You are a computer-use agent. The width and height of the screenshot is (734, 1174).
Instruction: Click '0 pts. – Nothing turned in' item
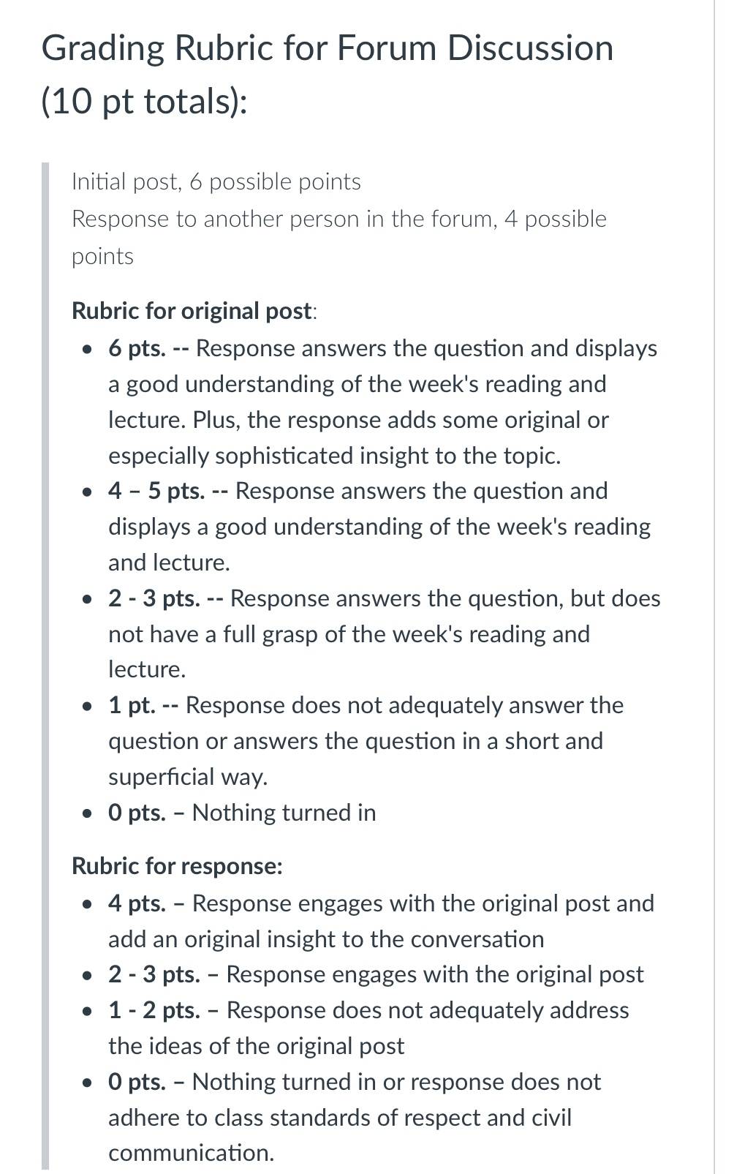pyautogui.click(x=242, y=813)
